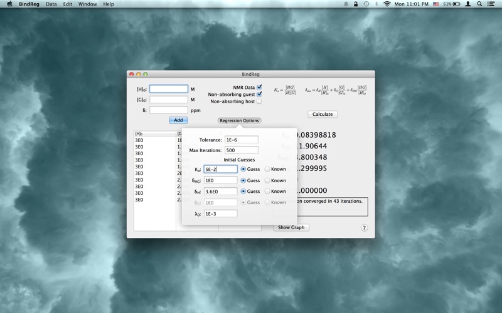The height and width of the screenshot is (313, 502).
Task: Click the Wi-Fi status icon
Action: pos(387,4)
